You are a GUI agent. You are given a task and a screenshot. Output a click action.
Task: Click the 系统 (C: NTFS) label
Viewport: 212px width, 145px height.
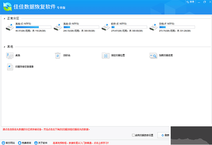tap(23, 24)
